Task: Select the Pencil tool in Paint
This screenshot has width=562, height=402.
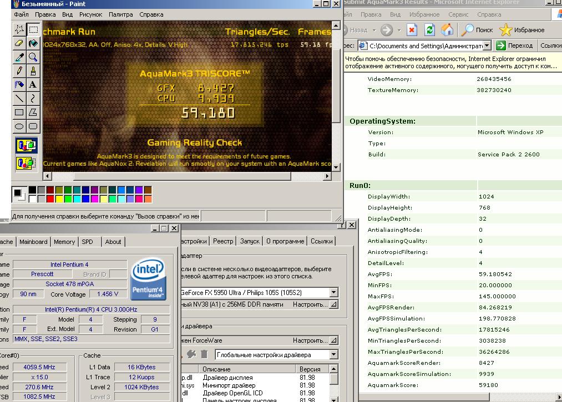Action: pyautogui.click(x=19, y=71)
